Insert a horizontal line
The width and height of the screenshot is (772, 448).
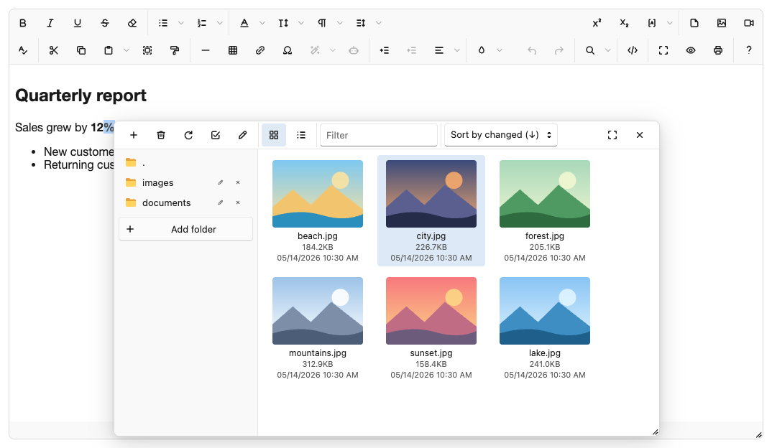tap(206, 50)
